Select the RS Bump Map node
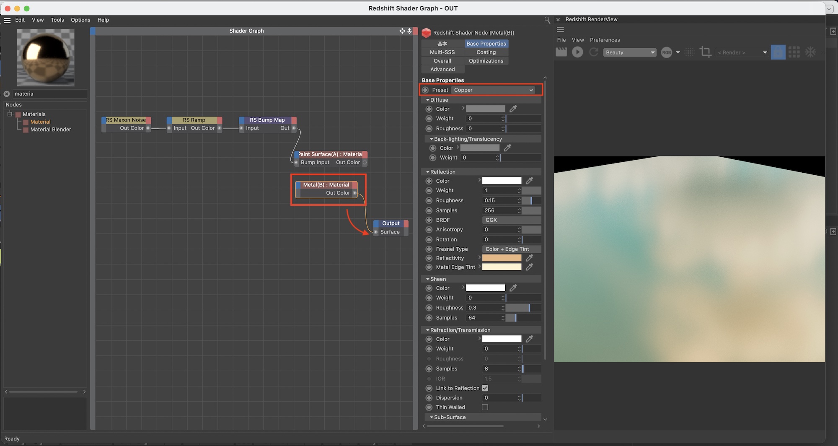The width and height of the screenshot is (838, 446). pyautogui.click(x=267, y=120)
